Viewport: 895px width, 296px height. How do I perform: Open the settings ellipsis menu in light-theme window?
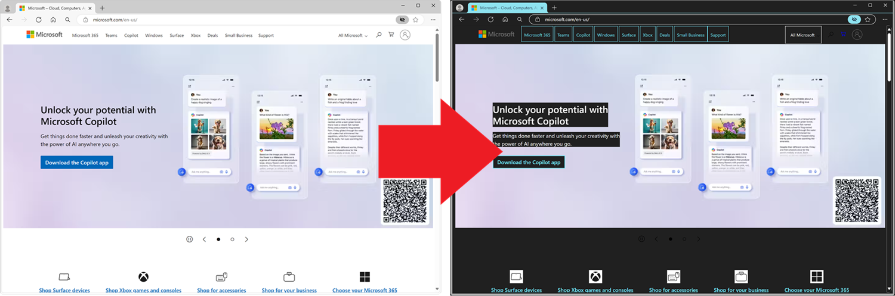[433, 20]
